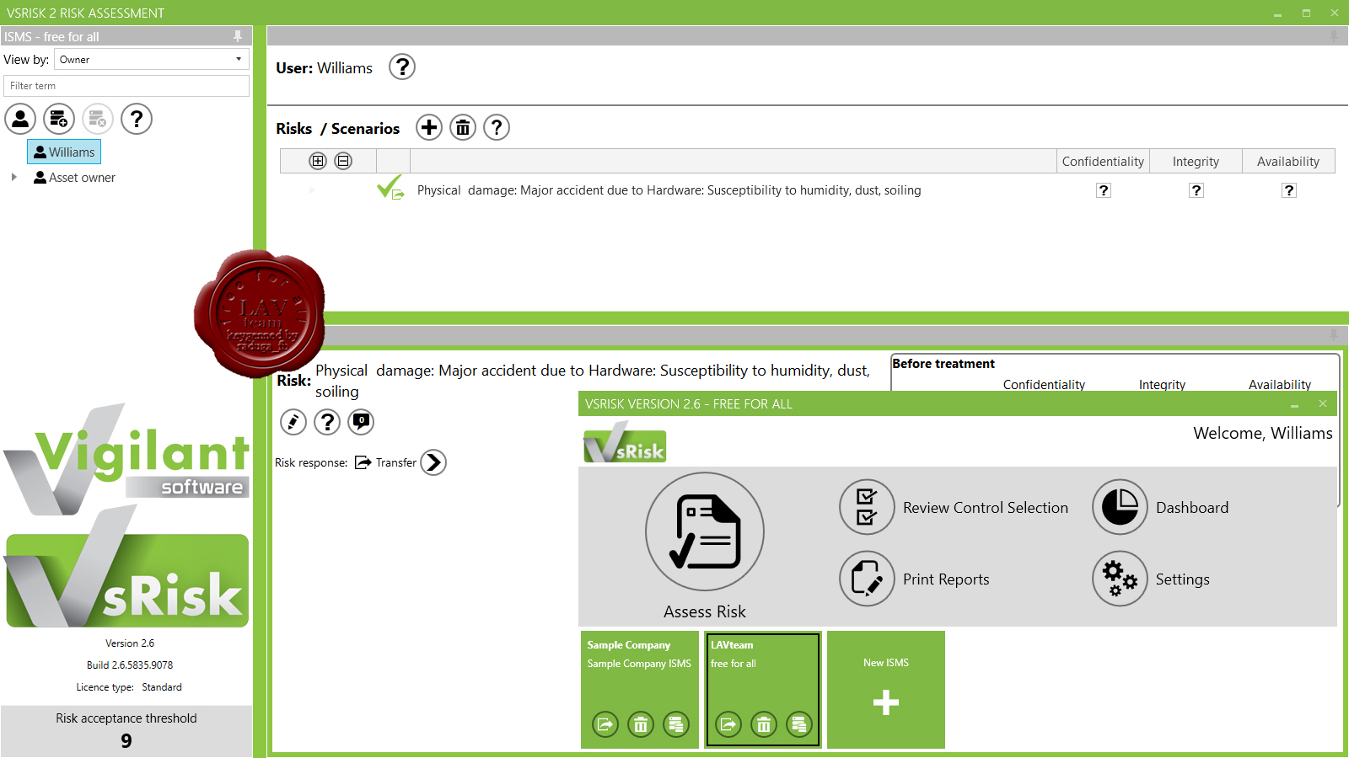Create a New ISMS
The width and height of the screenshot is (1349, 758).
(886, 690)
